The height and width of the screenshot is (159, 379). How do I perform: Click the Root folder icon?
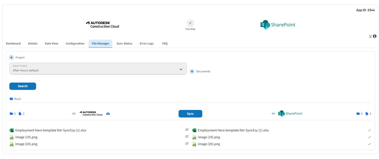11,99
